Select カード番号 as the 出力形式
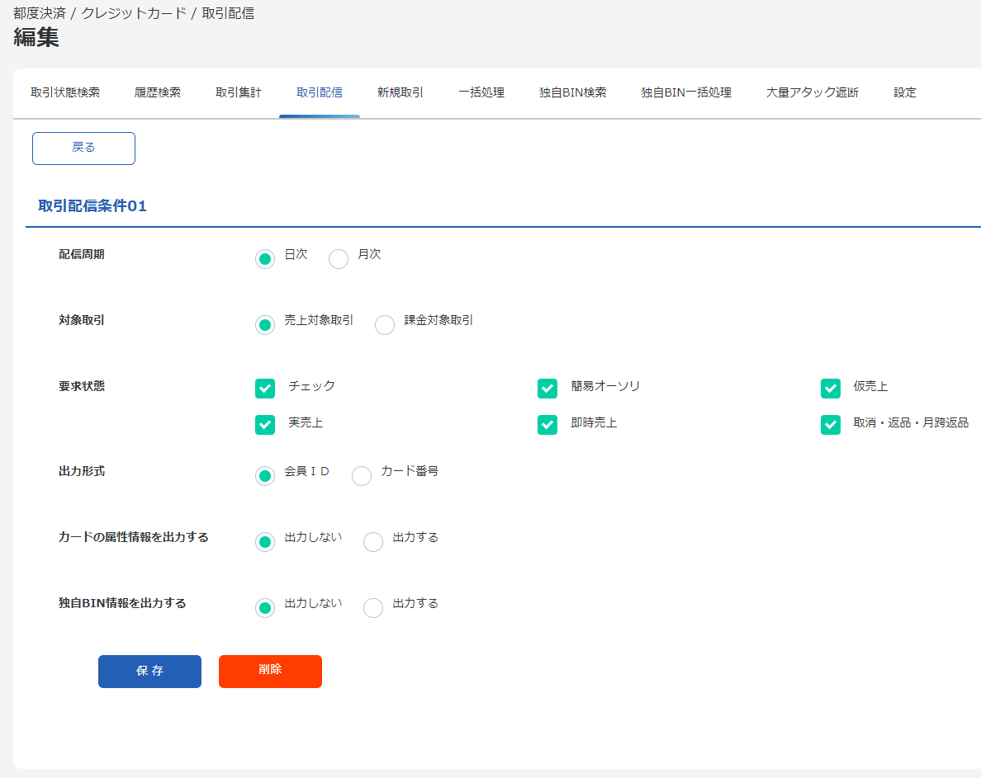This screenshot has height=778, width=981. [x=361, y=476]
